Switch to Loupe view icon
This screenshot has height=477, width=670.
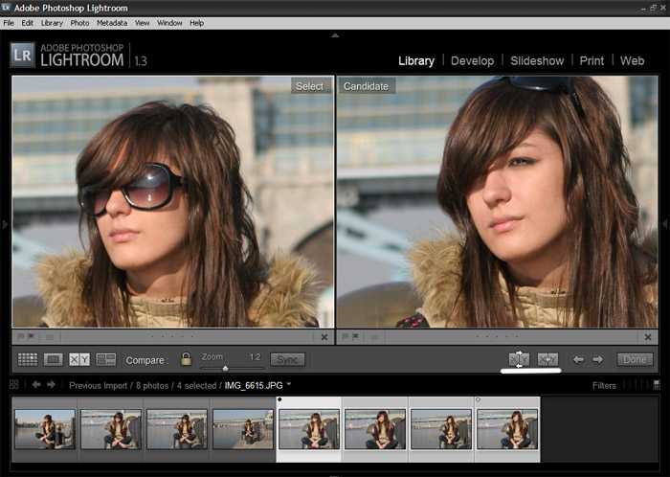coord(53,359)
